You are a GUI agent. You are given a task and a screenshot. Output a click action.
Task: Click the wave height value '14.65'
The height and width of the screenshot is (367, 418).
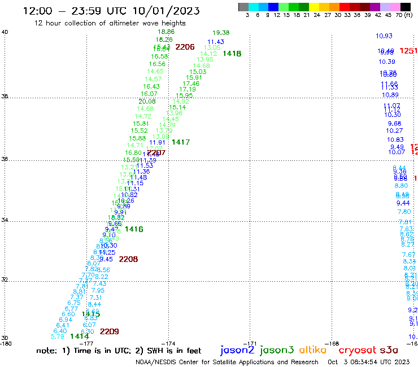(x=155, y=72)
